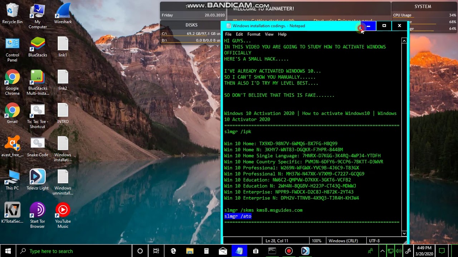Click Notepad scrollbar down arrow
This screenshot has width=458, height=257.
point(404,233)
